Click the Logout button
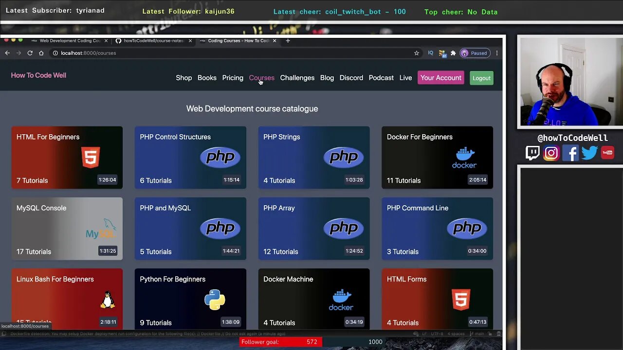This screenshot has height=350, width=623. point(481,78)
